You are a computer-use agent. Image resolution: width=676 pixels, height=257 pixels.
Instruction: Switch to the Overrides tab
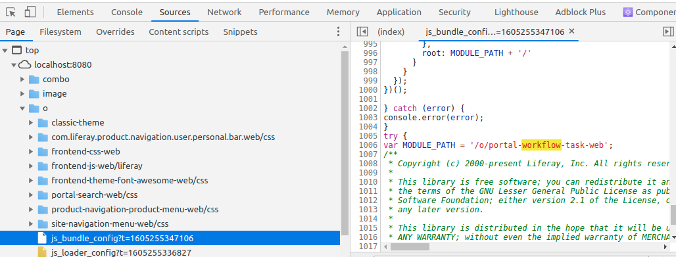pyautogui.click(x=115, y=32)
